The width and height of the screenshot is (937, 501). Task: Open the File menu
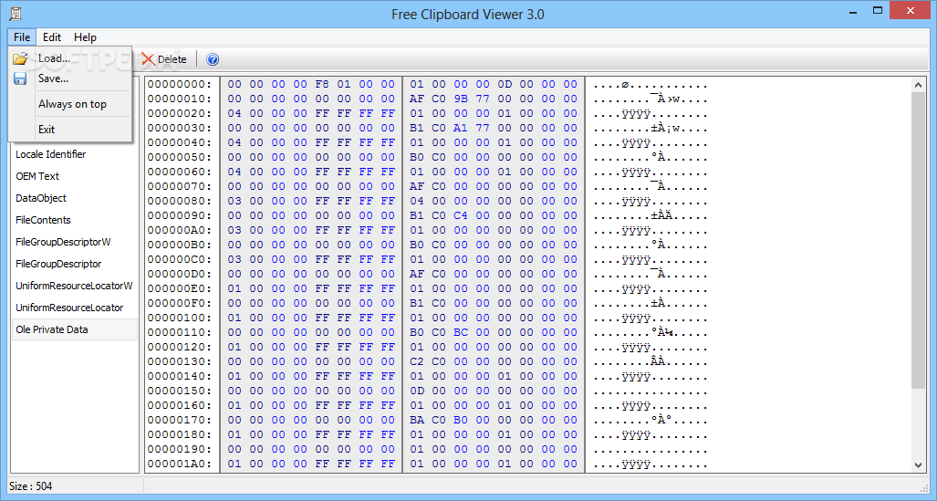tap(22, 37)
